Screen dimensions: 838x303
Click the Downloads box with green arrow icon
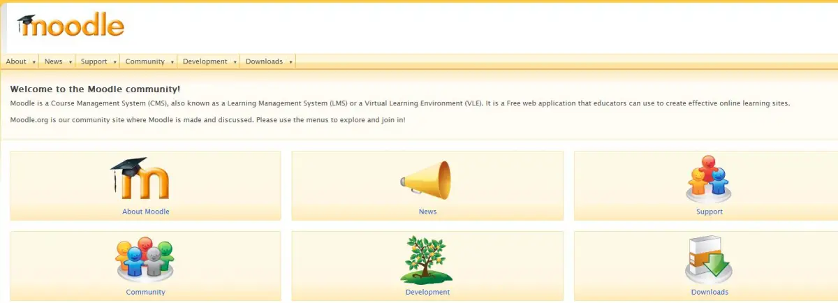(x=708, y=259)
